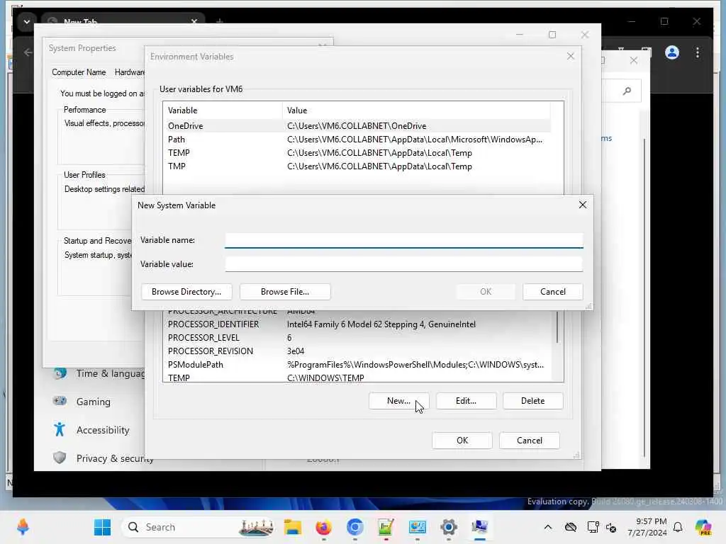This screenshot has width=726, height=544.
Task: Open the notifications bell icon
Action: click(678, 527)
